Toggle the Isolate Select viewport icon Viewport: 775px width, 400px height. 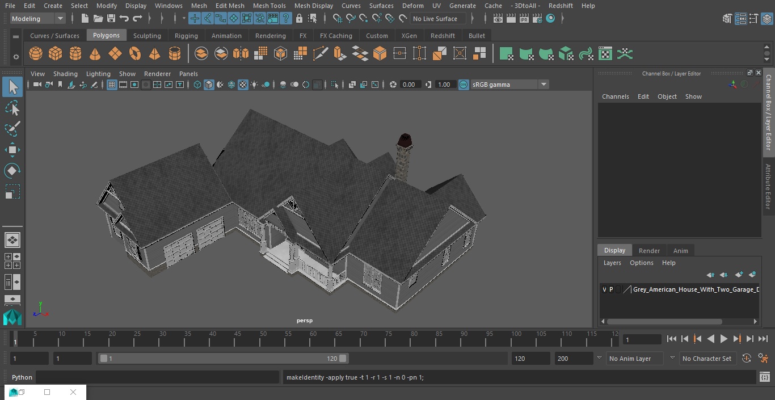(335, 85)
